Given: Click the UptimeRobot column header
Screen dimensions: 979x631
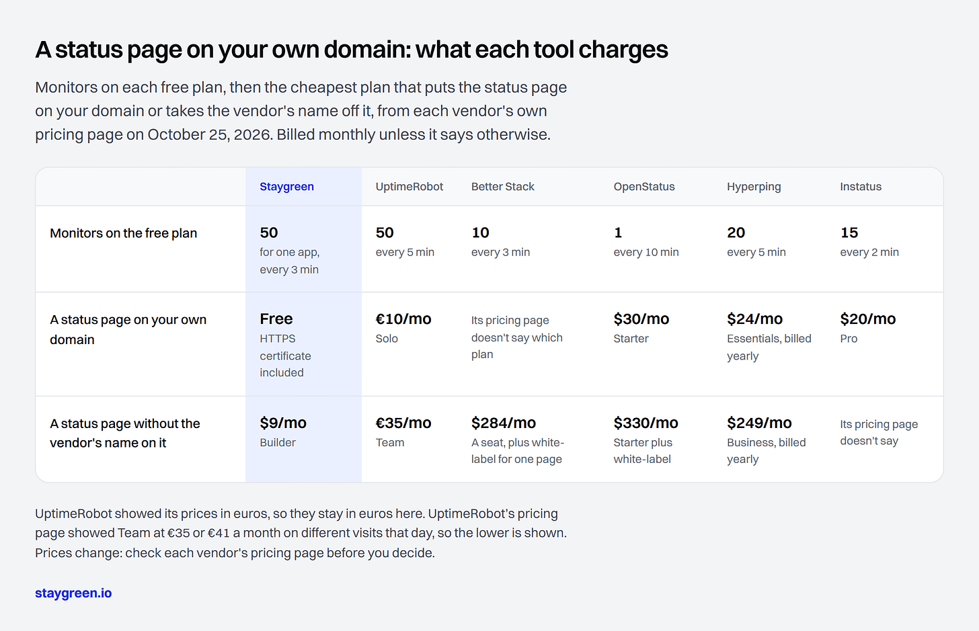Looking at the screenshot, I should click(x=409, y=187).
